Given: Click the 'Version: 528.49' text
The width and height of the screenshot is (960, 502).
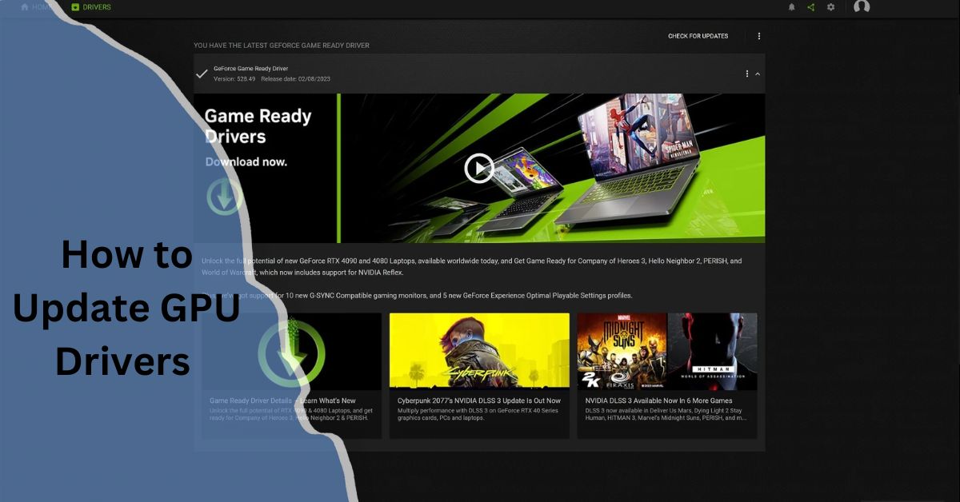Looking at the screenshot, I should [x=234, y=79].
